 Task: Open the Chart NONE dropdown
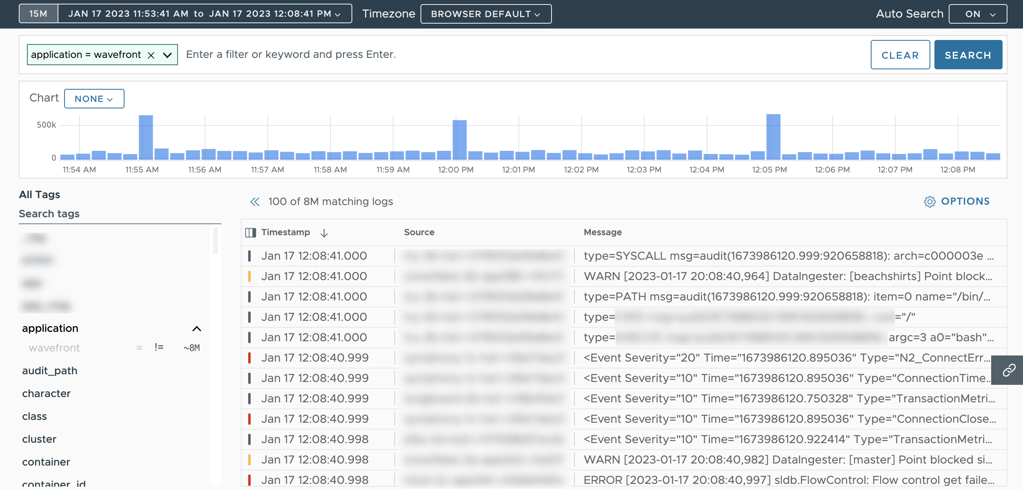click(x=94, y=98)
